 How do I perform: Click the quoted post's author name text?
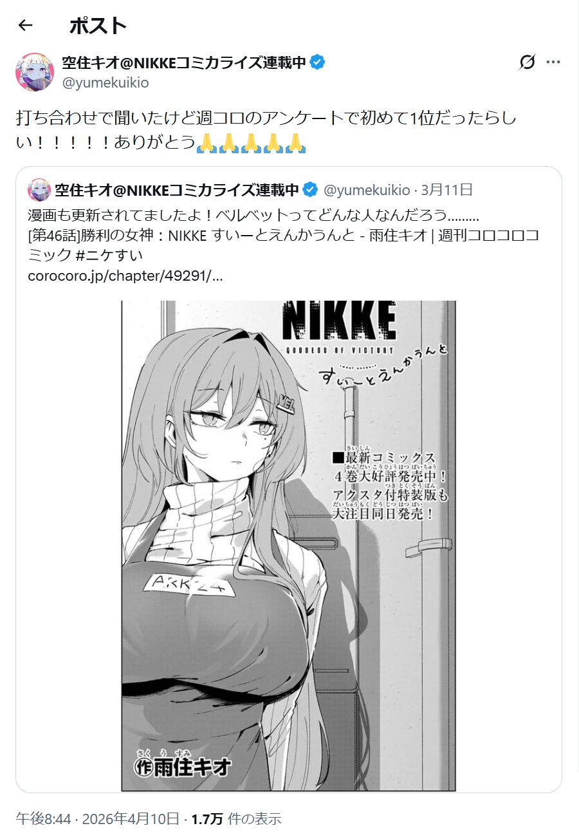pyautogui.click(x=178, y=190)
